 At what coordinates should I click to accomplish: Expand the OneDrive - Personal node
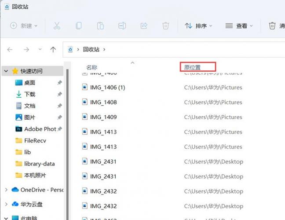6,190
